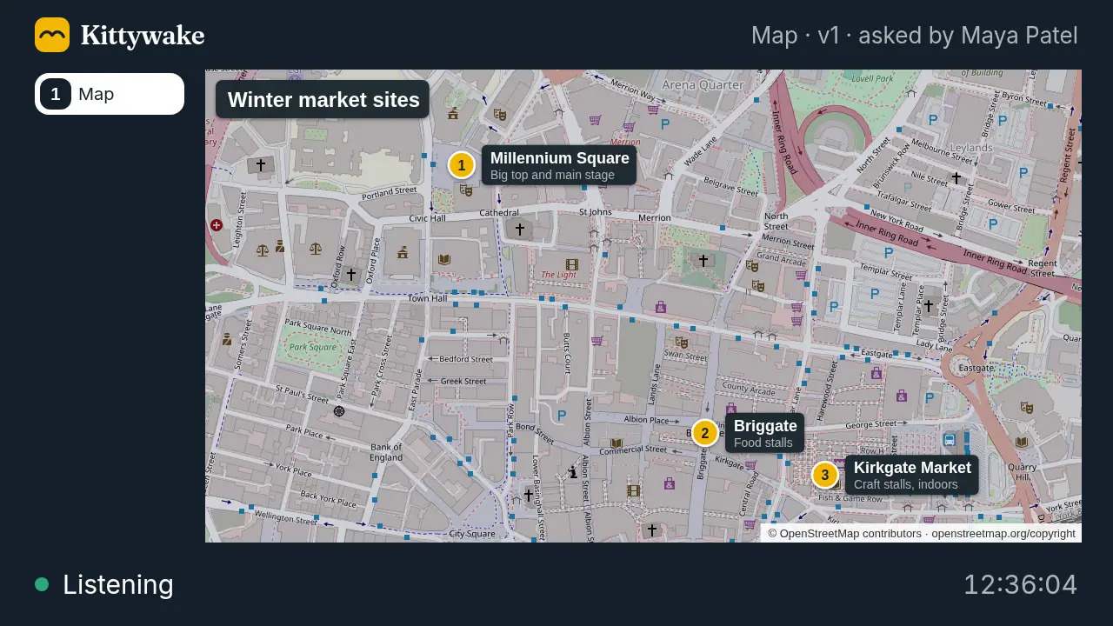Click the church cross icon by Oxford Row
This screenshot has height=626, width=1113.
(351, 275)
